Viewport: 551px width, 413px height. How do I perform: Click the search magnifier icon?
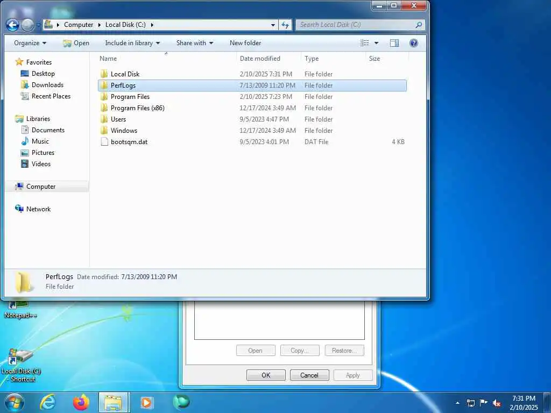(x=418, y=25)
